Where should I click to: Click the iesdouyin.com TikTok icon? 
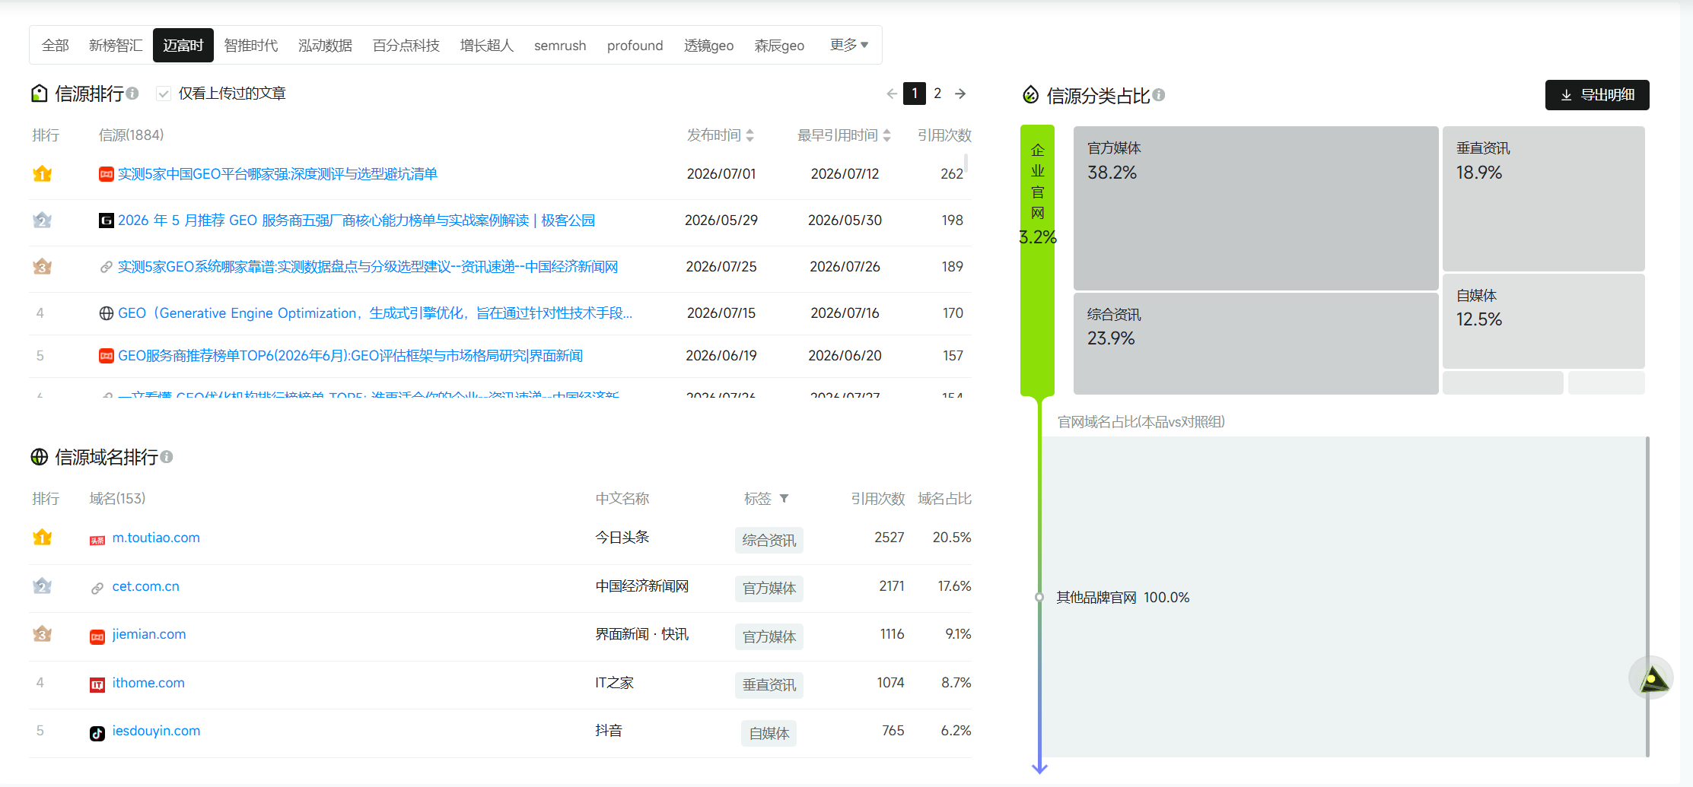point(97,733)
